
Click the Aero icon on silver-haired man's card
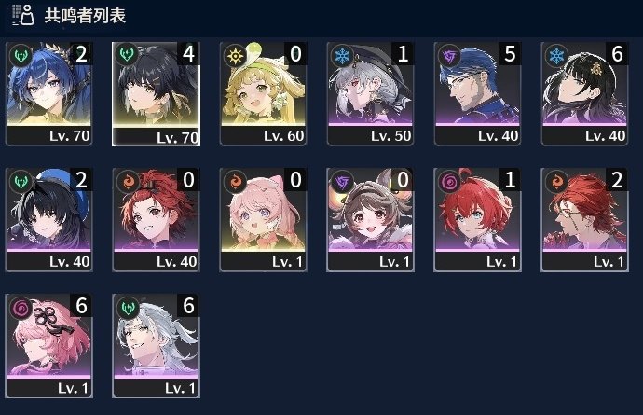pos(128,308)
